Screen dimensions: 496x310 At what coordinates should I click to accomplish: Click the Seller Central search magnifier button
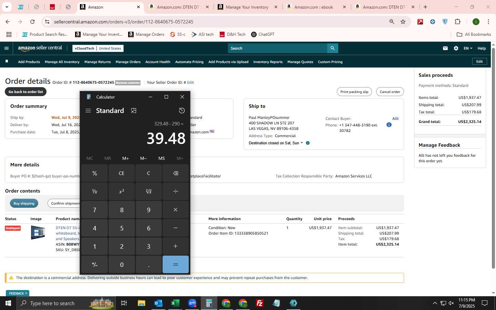[x=332, y=48]
